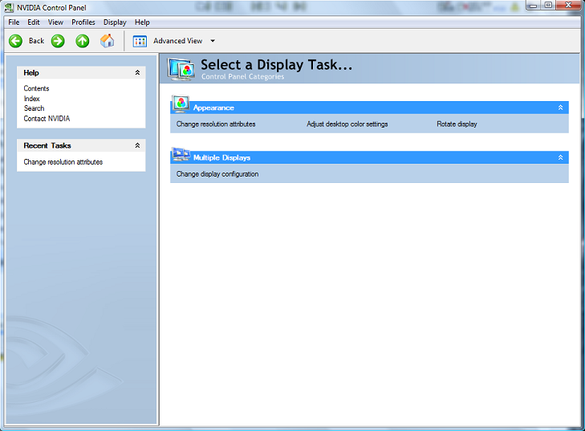Select Rotate display task
The width and height of the screenshot is (585, 431).
tap(457, 124)
